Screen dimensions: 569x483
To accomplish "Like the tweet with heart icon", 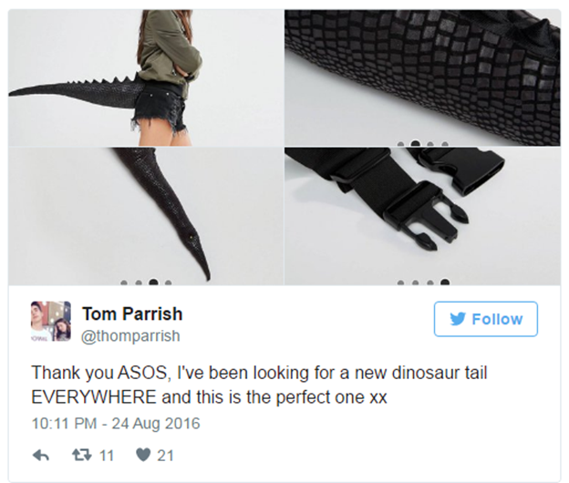I will tap(143, 455).
